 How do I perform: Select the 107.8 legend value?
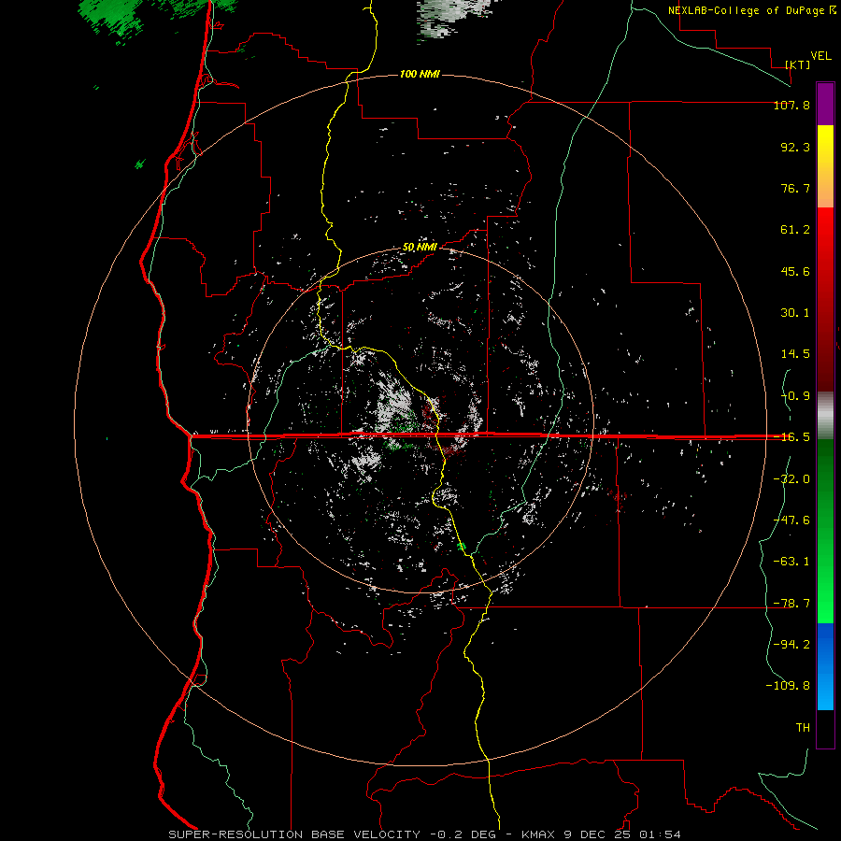791,105
